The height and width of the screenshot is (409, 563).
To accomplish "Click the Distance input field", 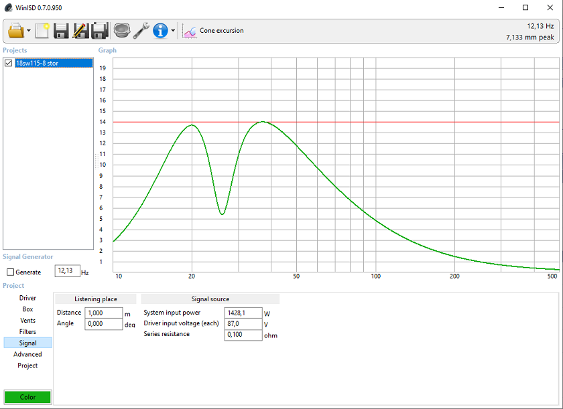I will click(x=104, y=313).
